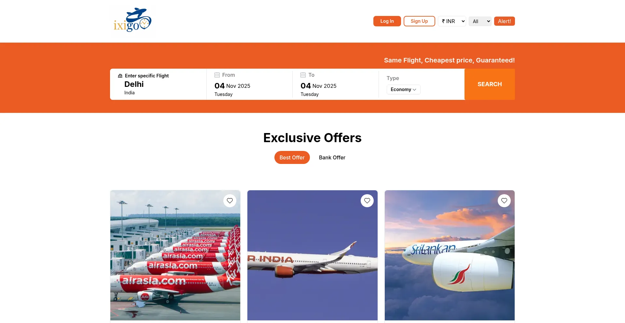This screenshot has width=625, height=323.
Task: Favorite the Air India offer heart
Action: pyautogui.click(x=367, y=201)
